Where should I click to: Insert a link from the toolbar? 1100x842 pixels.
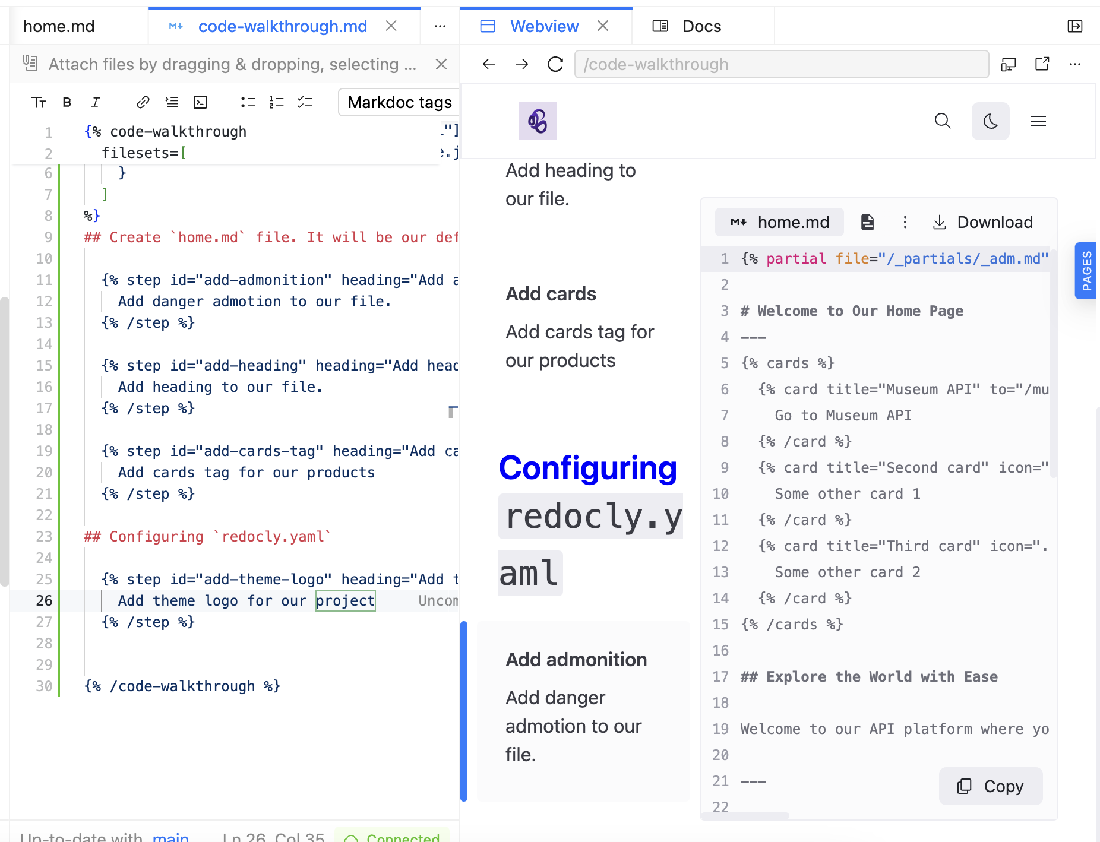(143, 102)
